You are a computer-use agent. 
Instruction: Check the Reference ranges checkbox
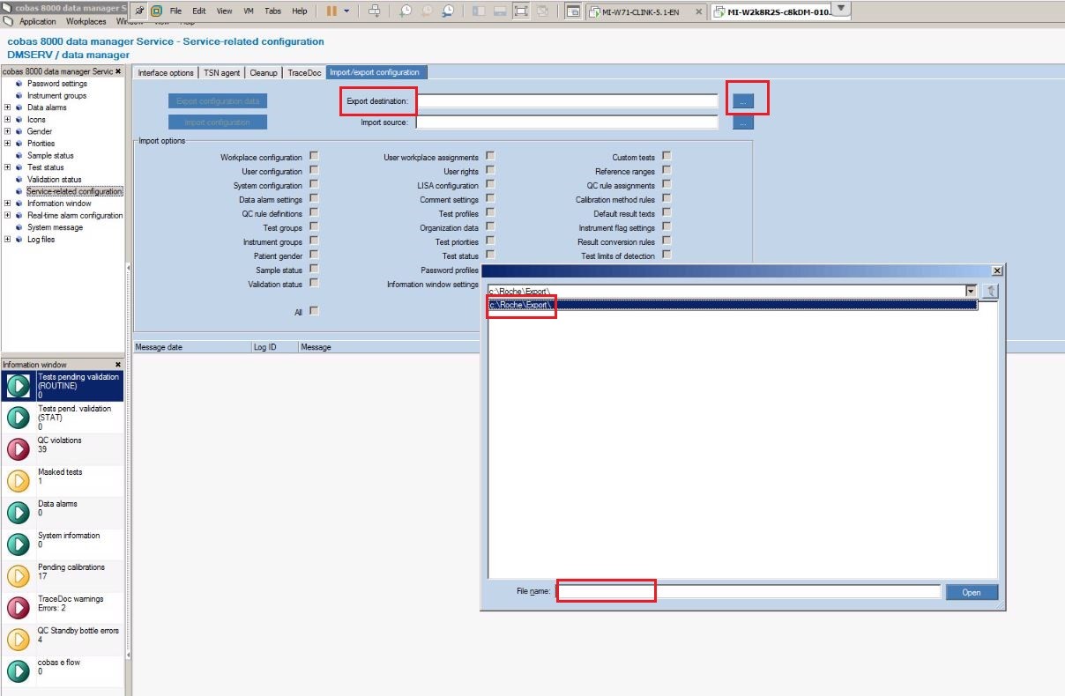667,170
